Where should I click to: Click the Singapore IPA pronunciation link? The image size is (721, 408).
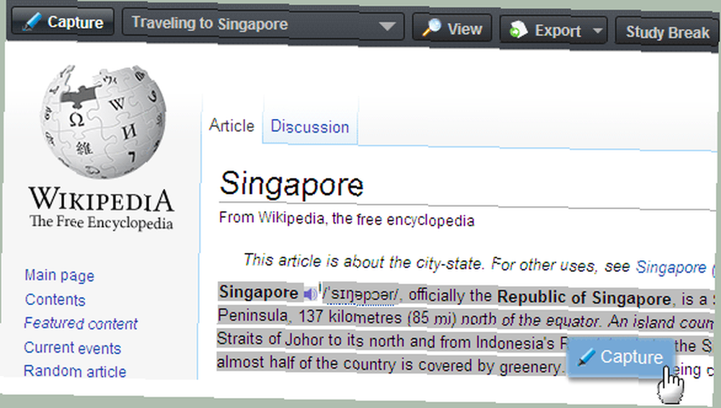pyautogui.click(x=361, y=295)
